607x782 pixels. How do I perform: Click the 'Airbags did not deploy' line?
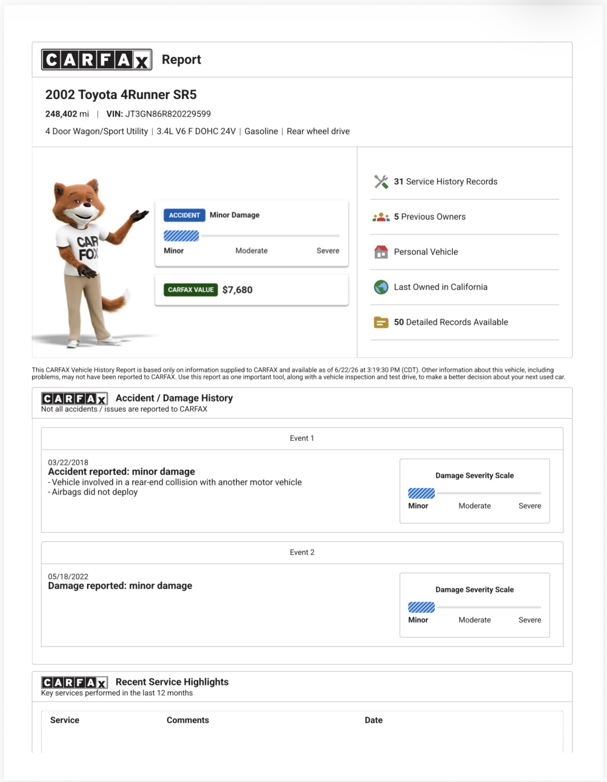(93, 492)
